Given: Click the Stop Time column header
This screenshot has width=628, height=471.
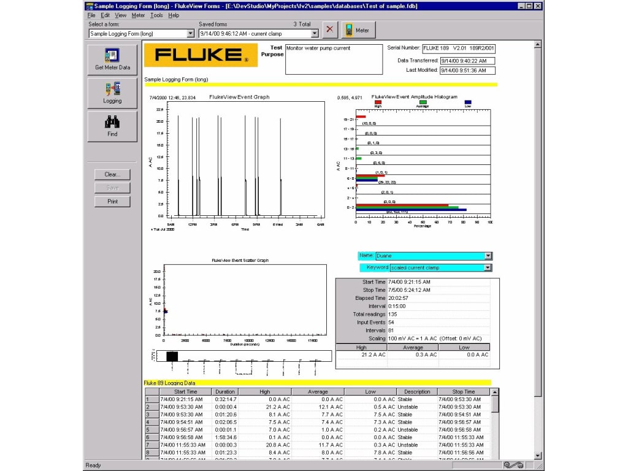Looking at the screenshot, I should (464, 392).
